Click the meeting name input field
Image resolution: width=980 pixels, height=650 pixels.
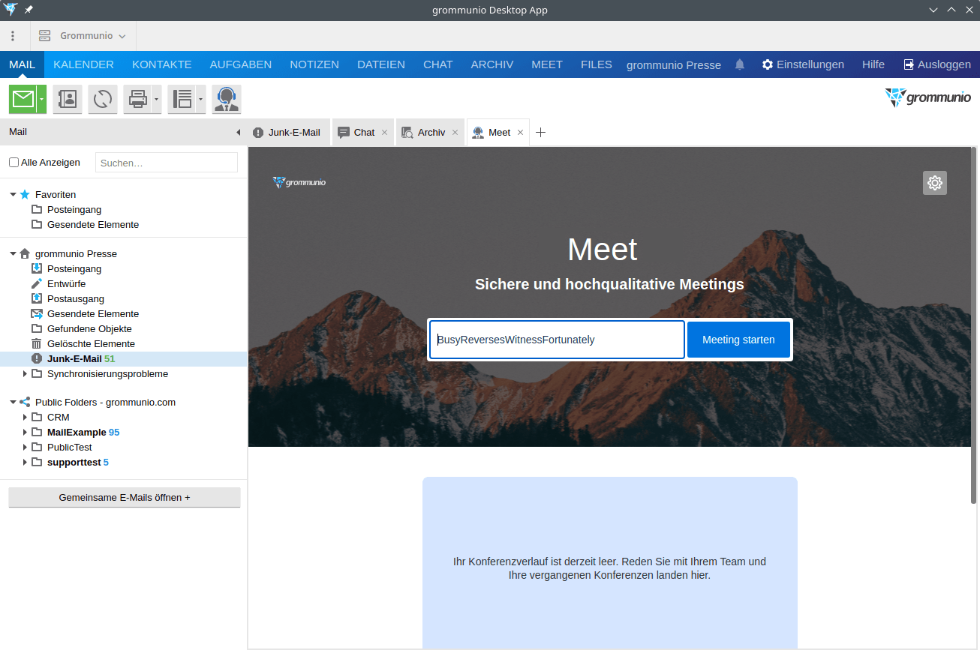pyautogui.click(x=557, y=340)
